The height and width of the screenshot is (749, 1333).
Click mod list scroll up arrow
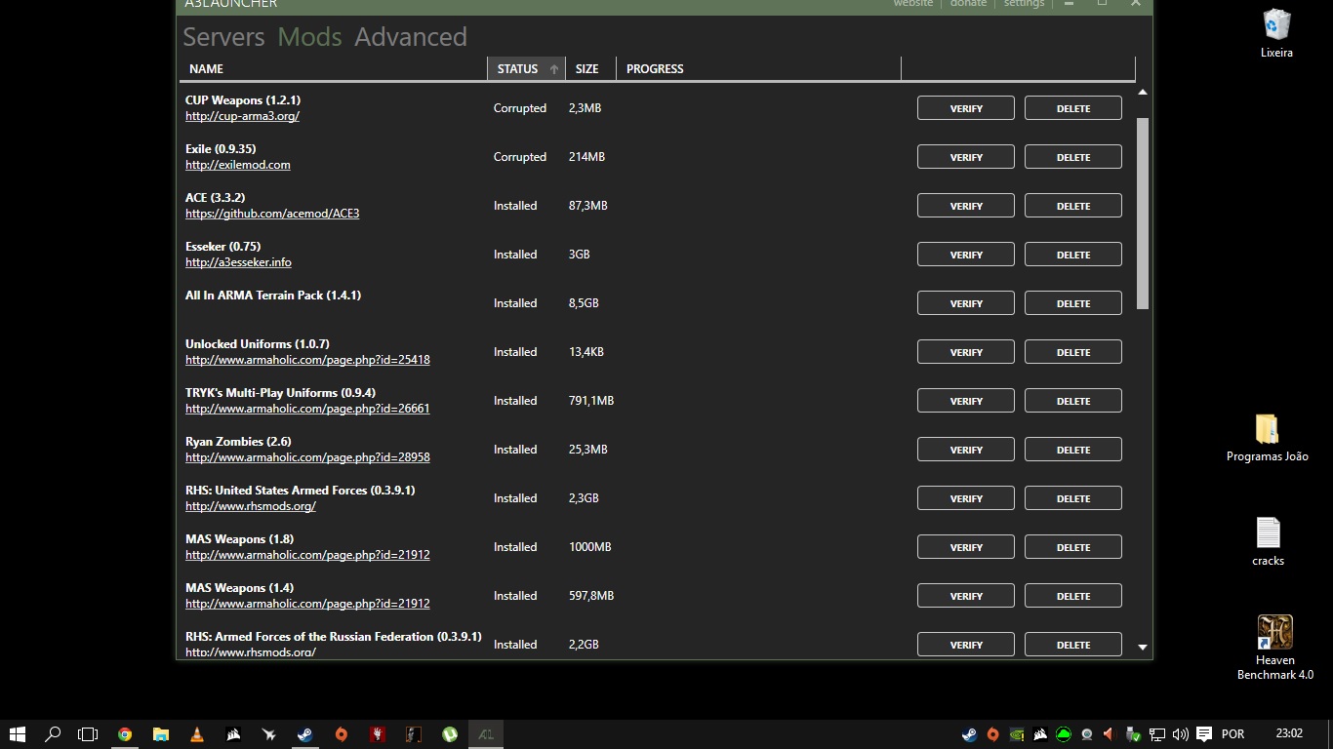tap(1143, 92)
